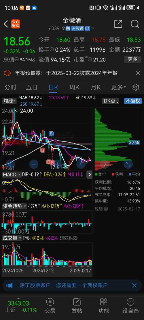
Task: Open chart settings gear icon
Action: coord(136,87)
